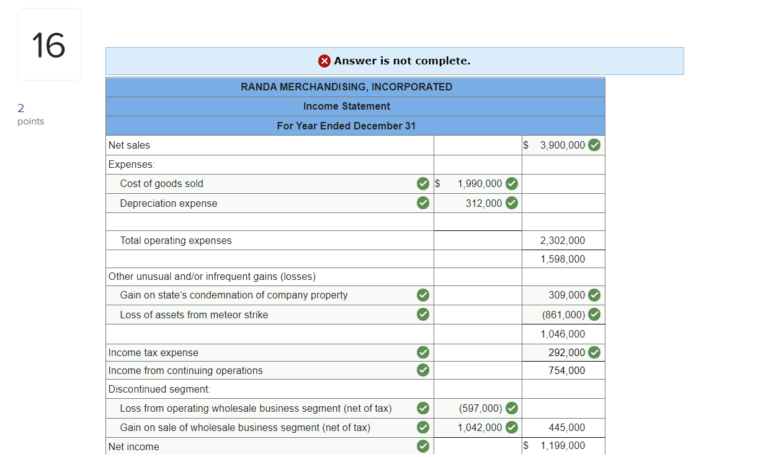Click the checkmark beside Depreciation expense label

click(423, 202)
